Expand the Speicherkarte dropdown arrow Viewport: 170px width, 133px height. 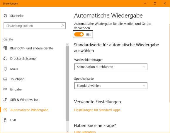(x=144, y=86)
